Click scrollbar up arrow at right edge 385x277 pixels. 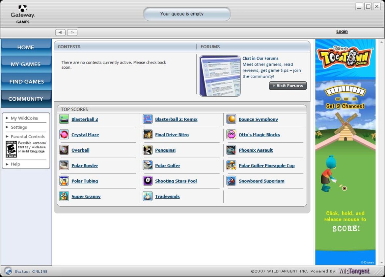(x=382, y=42)
